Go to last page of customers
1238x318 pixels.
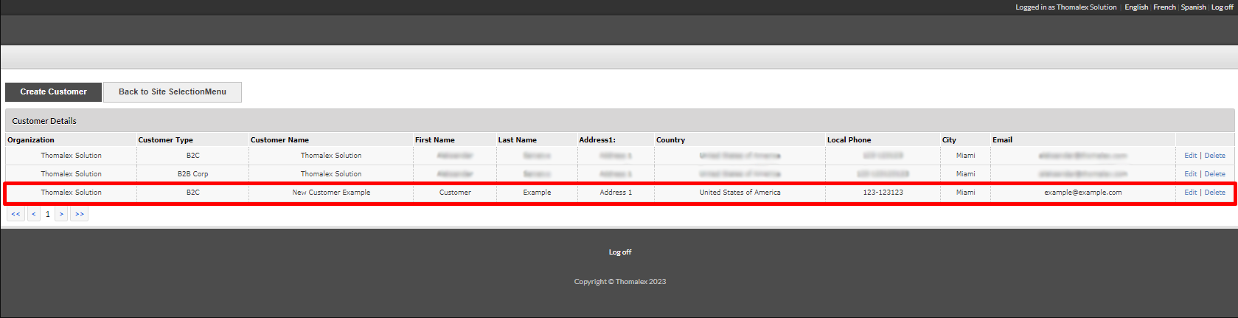pyautogui.click(x=80, y=214)
